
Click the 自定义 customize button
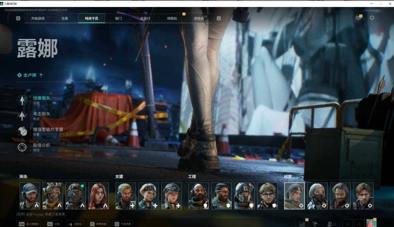pyautogui.click(x=75, y=224)
